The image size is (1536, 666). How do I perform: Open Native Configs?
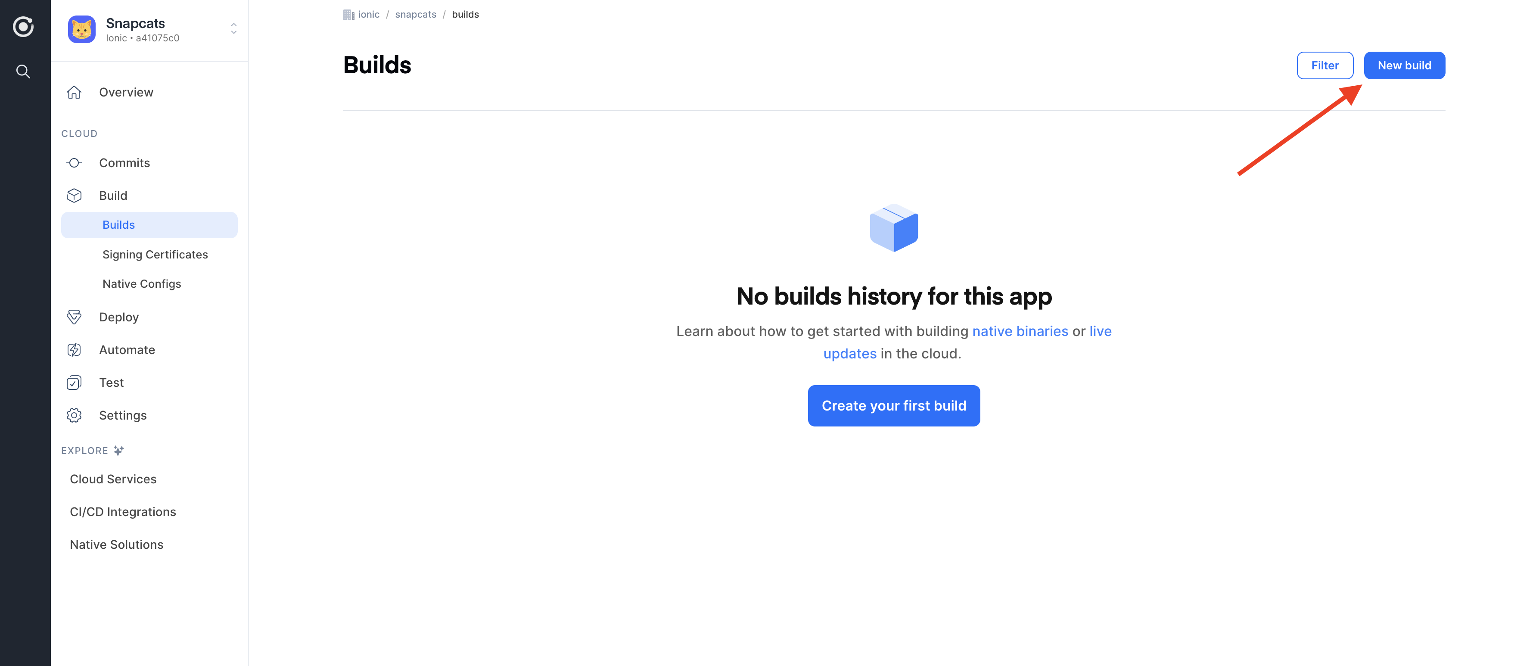click(142, 284)
